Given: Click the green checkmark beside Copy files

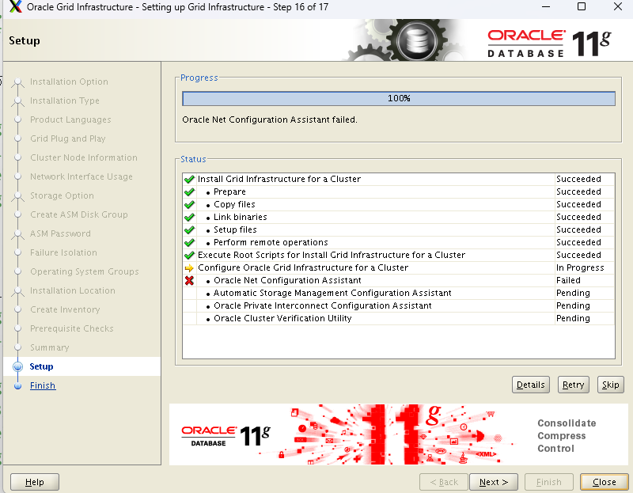Looking at the screenshot, I should click(x=189, y=205).
